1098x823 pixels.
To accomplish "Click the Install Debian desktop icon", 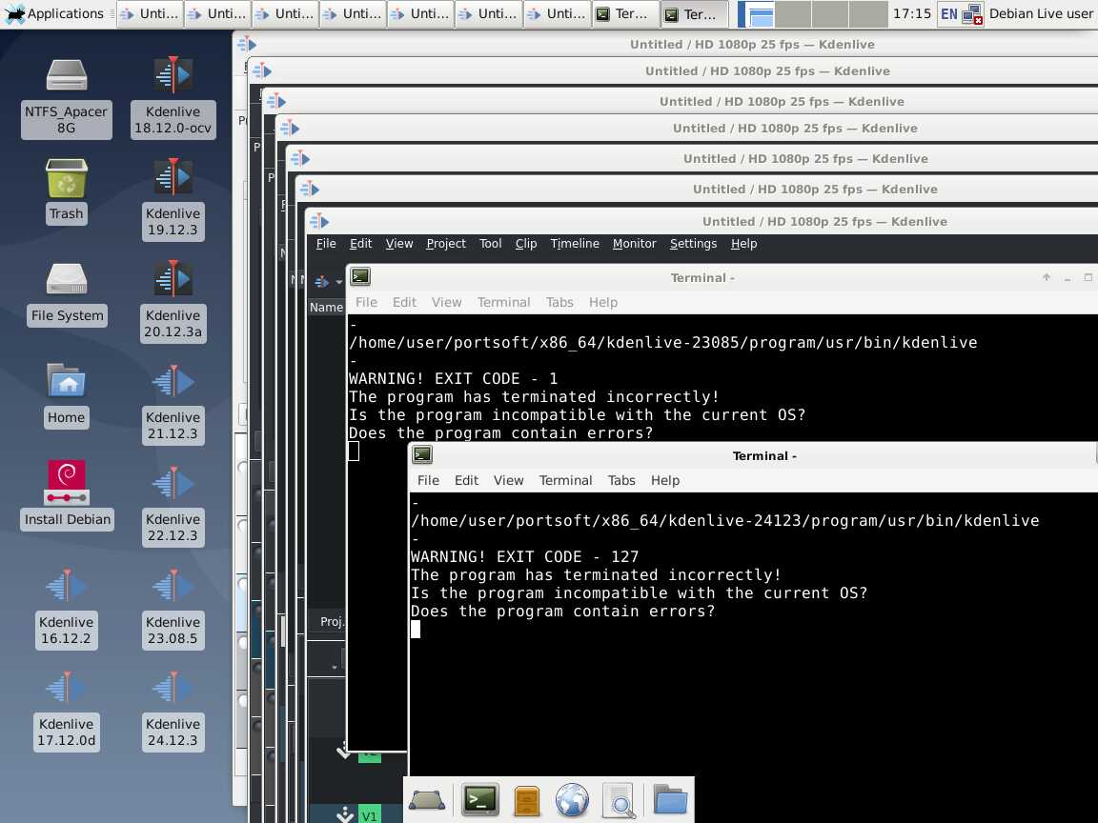I will [x=67, y=484].
